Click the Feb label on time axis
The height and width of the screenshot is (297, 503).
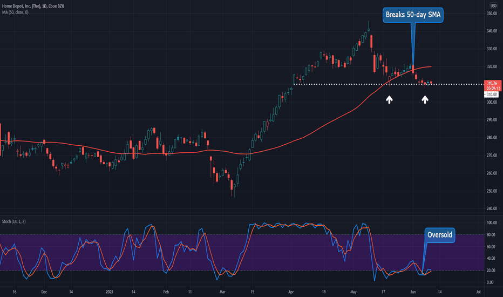tap(166, 292)
